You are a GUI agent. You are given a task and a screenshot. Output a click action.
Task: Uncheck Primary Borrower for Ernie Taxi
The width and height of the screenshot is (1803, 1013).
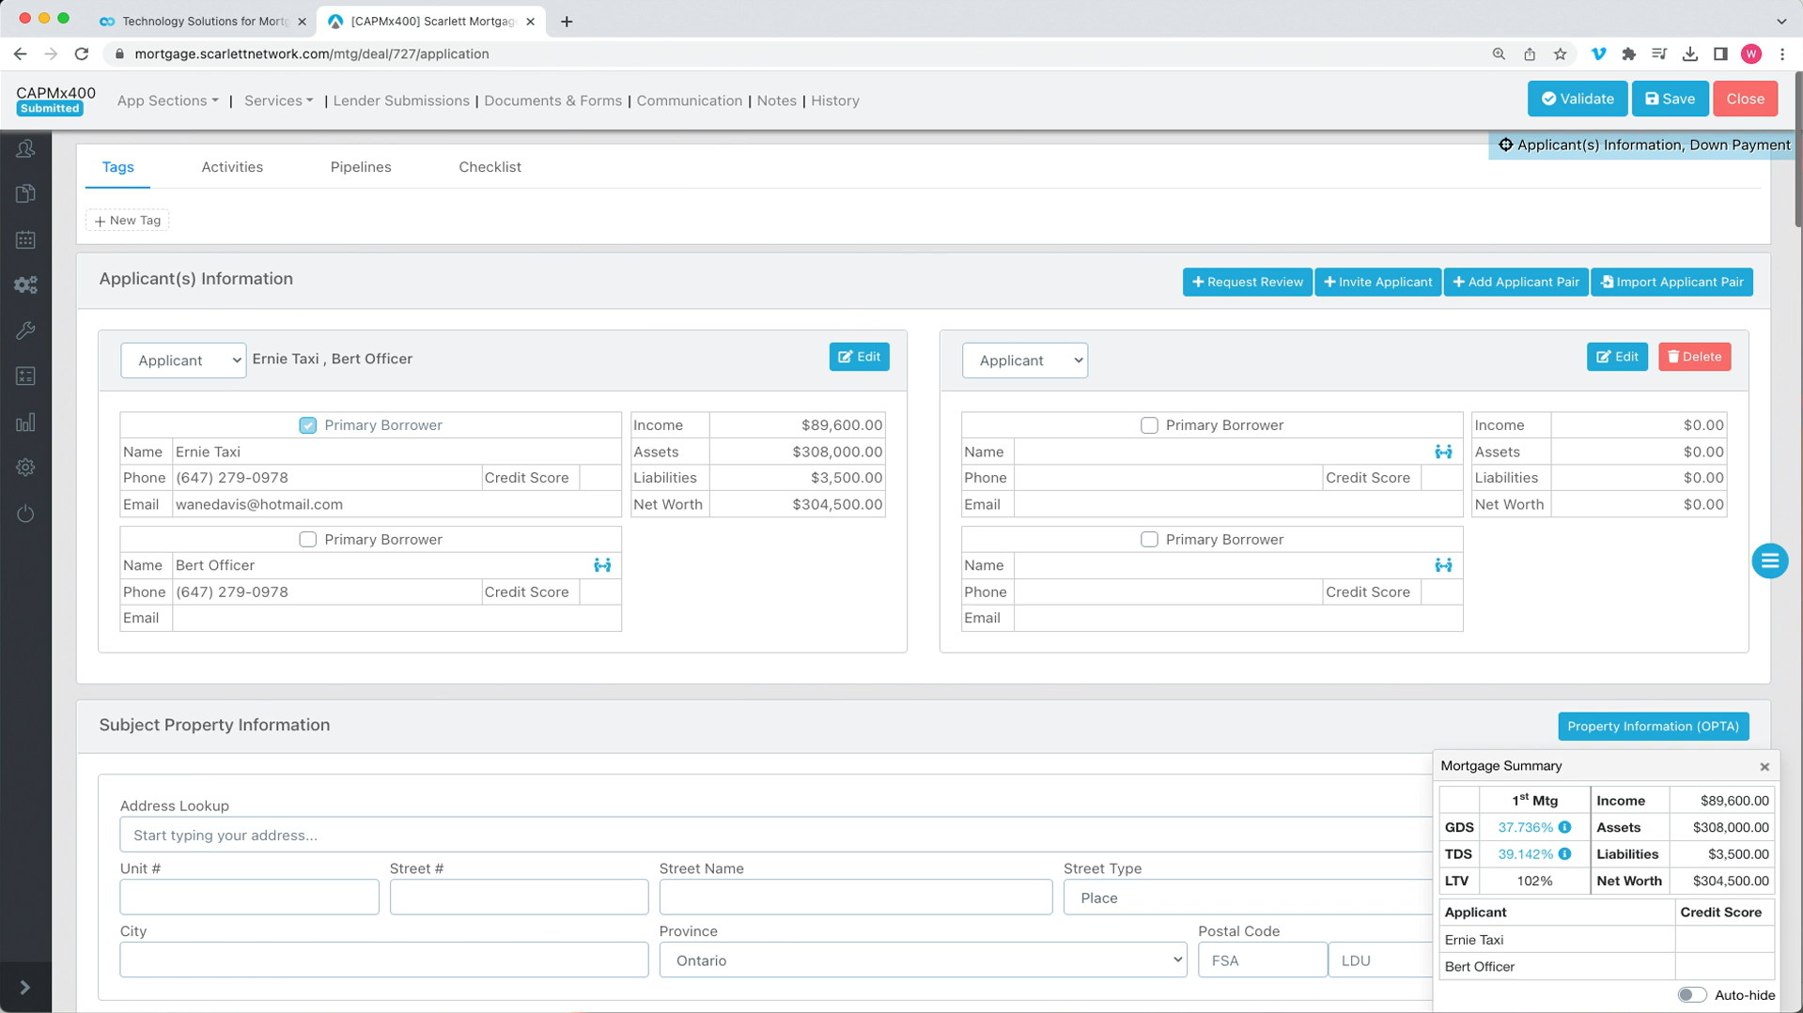pyautogui.click(x=307, y=425)
